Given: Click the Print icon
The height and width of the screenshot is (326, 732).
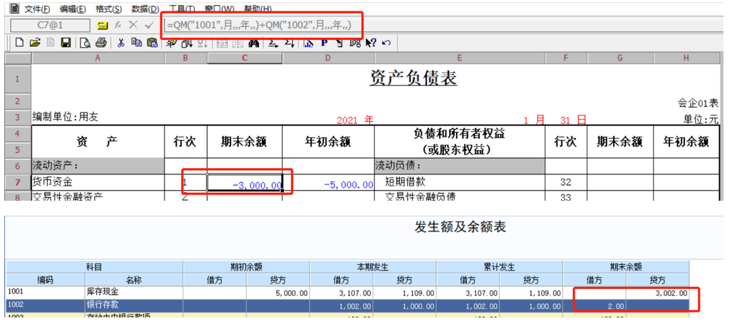Looking at the screenshot, I should point(100,43).
